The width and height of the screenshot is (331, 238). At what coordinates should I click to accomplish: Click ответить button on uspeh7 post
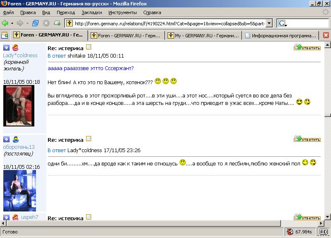point(307,217)
